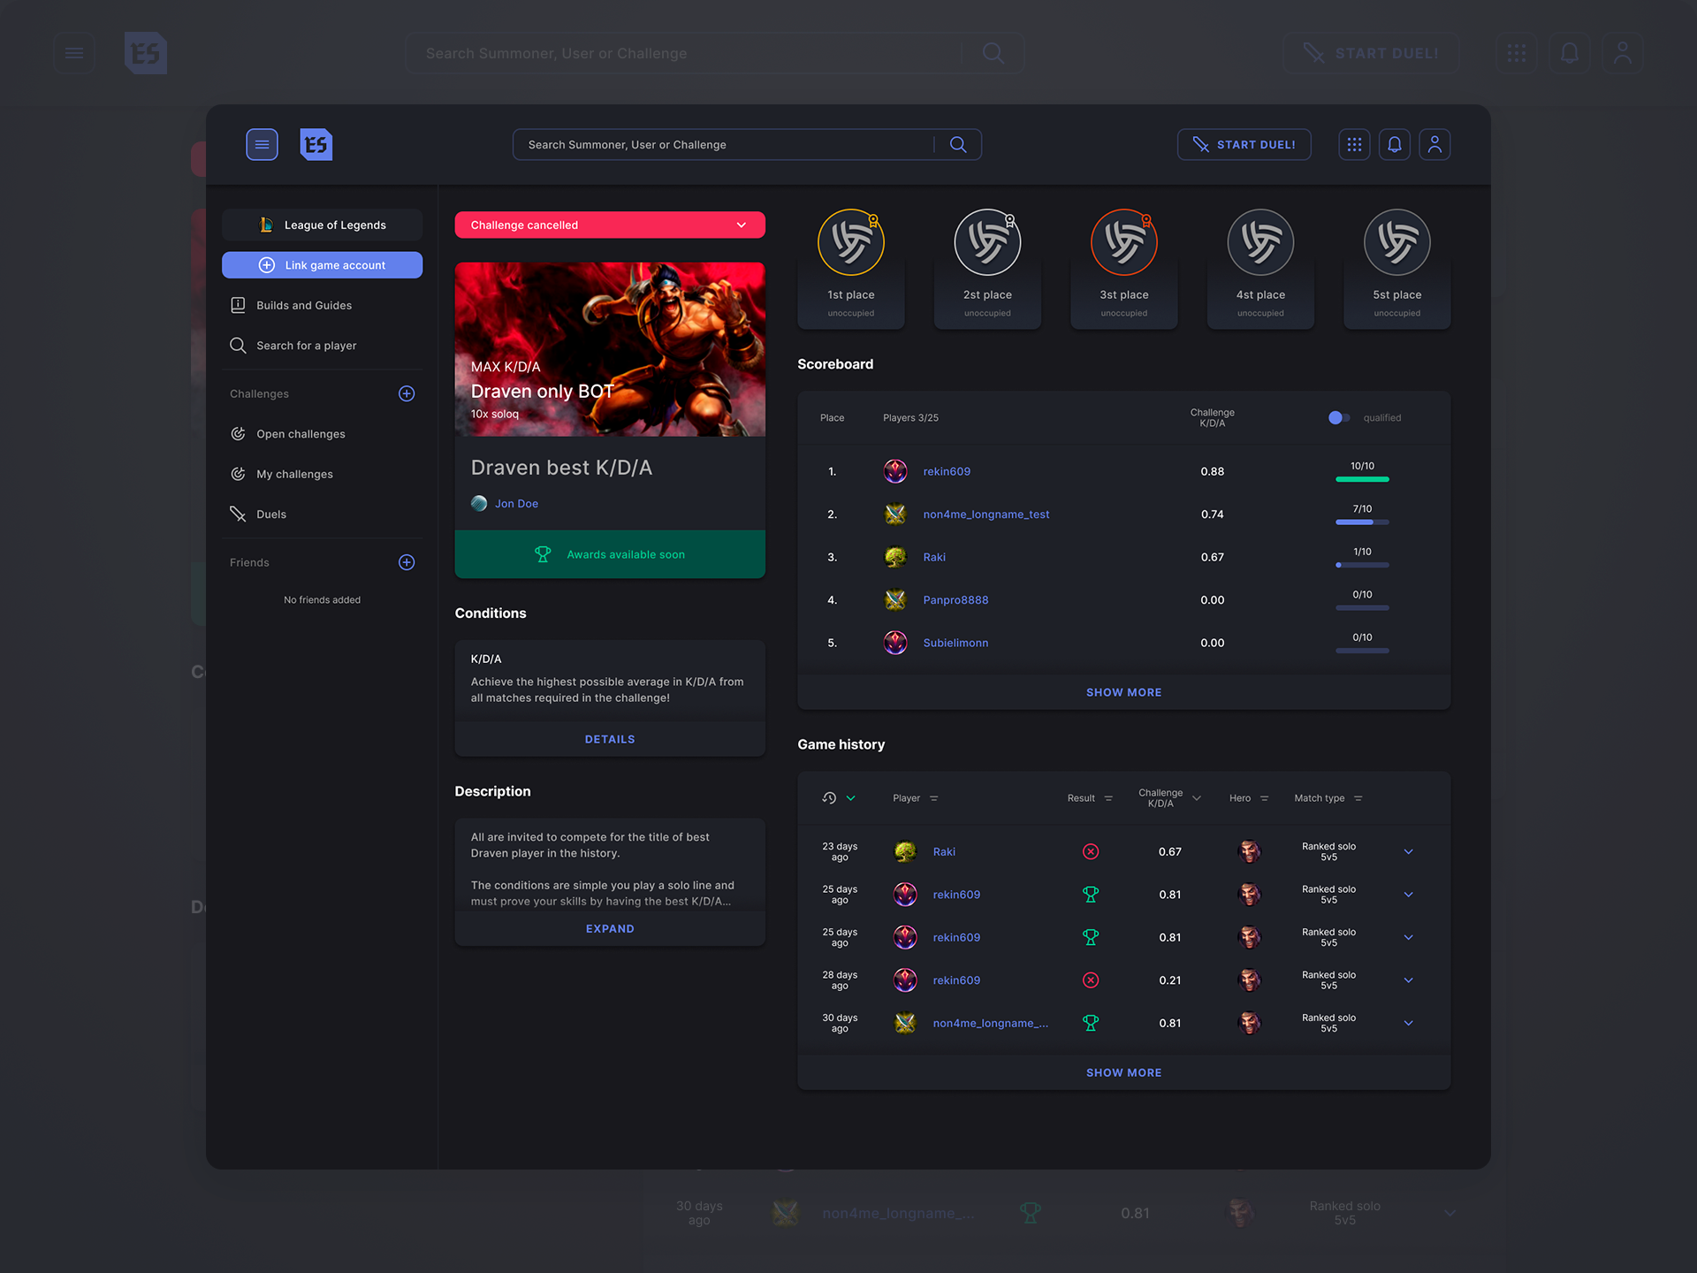1697x1273 pixels.
Task: Click the search magnifier icon
Action: pos(958,144)
